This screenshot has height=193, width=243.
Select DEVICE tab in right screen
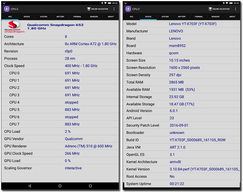[148, 17]
